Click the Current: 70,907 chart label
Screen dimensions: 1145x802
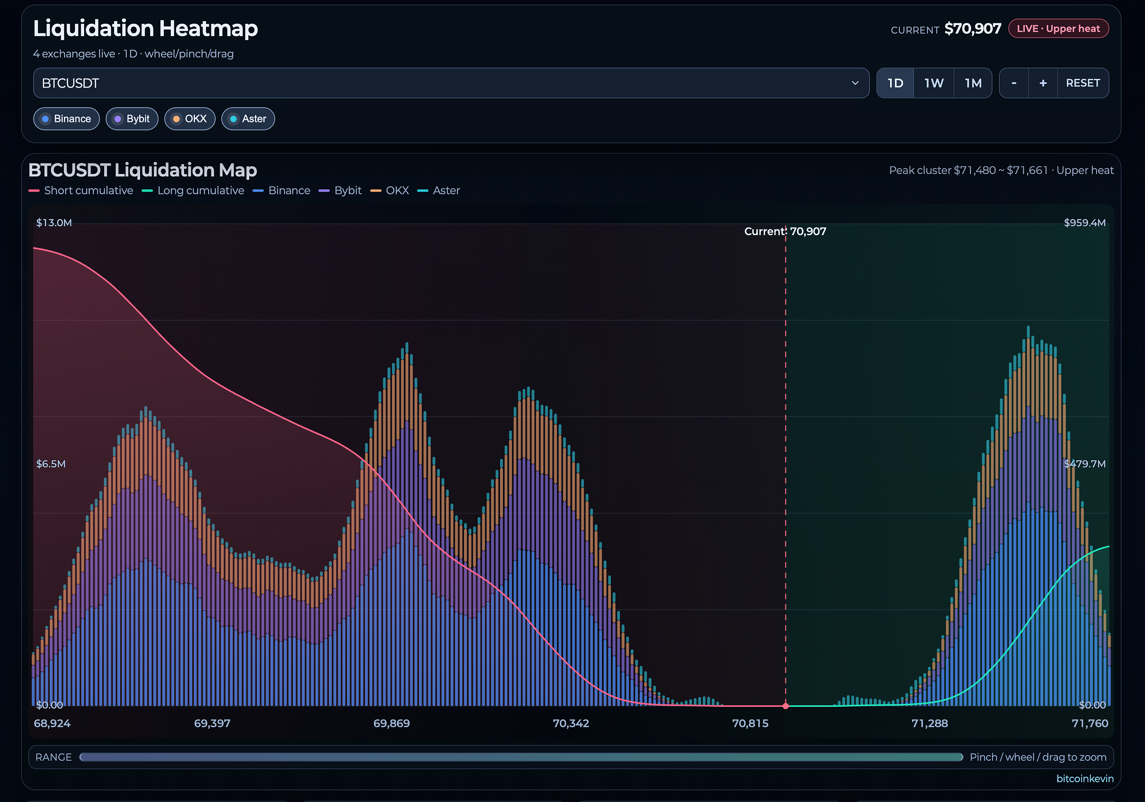click(785, 231)
